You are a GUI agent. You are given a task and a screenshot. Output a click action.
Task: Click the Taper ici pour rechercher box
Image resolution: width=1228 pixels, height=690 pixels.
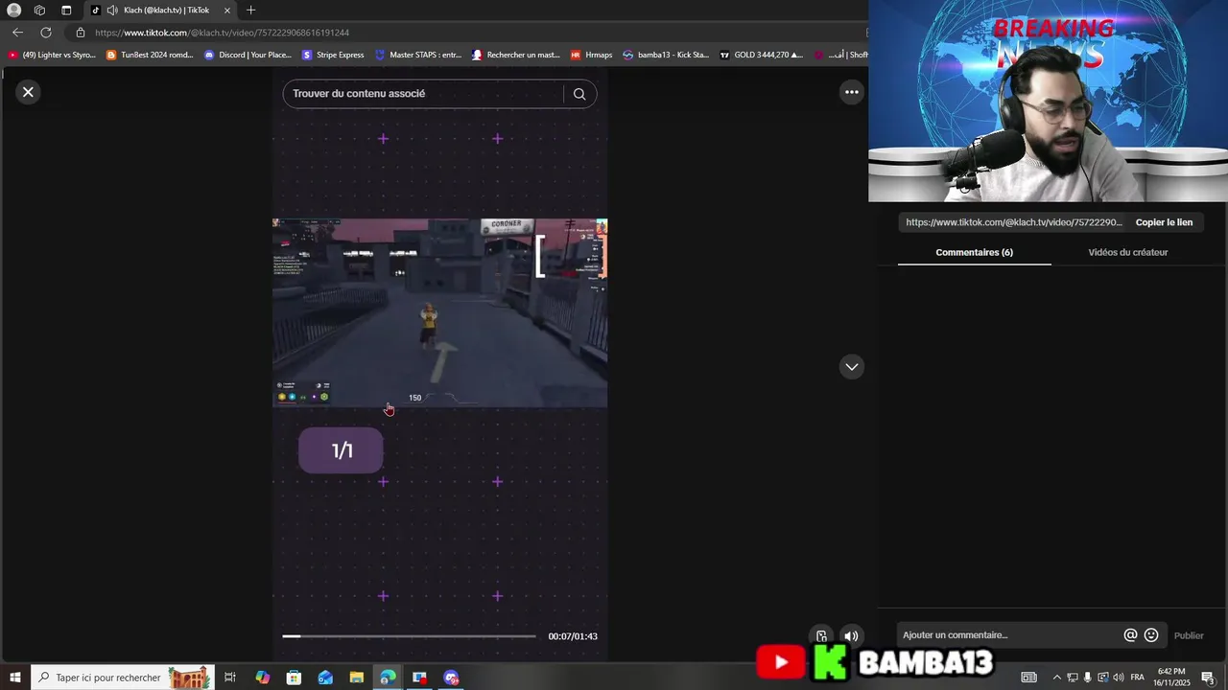[x=121, y=678]
